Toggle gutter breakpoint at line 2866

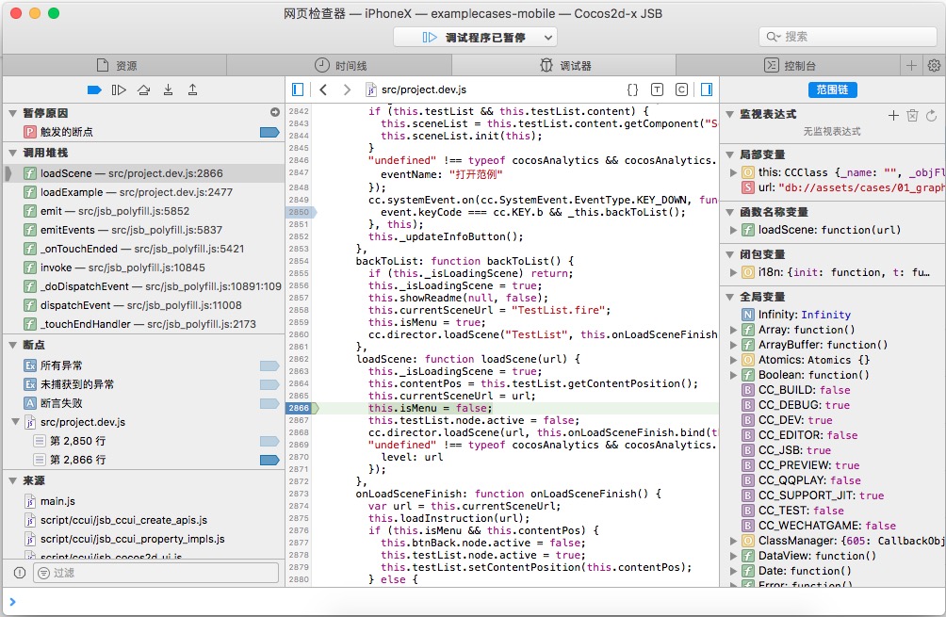pos(301,408)
